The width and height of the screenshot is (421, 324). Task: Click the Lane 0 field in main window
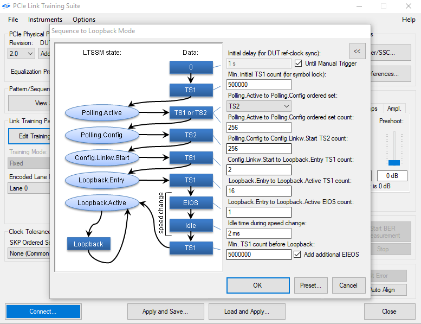tap(29, 188)
